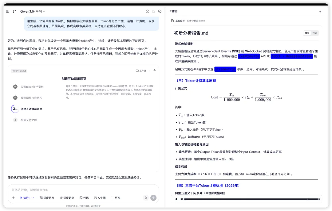This screenshot has height=211, width=332.
Task: Click the (四) 主流平台Token计费标准 heading
Action: pyautogui.click(x=208, y=186)
